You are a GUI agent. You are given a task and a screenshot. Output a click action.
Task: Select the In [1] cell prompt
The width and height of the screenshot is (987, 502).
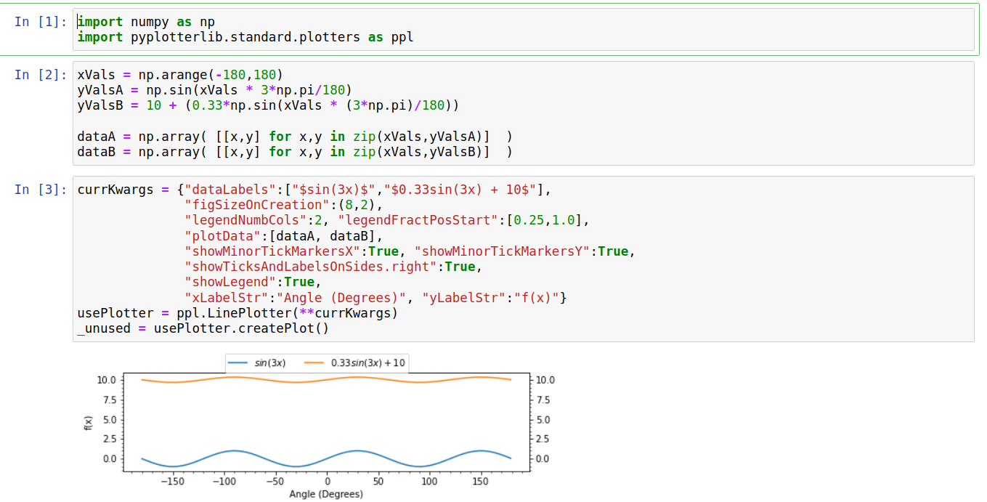[x=41, y=21]
